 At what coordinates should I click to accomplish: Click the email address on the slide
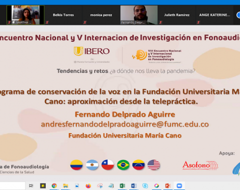pyautogui.click(x=125, y=124)
